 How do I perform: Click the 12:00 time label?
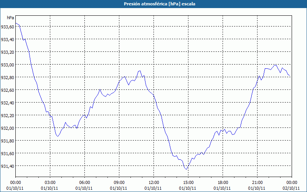[154, 183]
